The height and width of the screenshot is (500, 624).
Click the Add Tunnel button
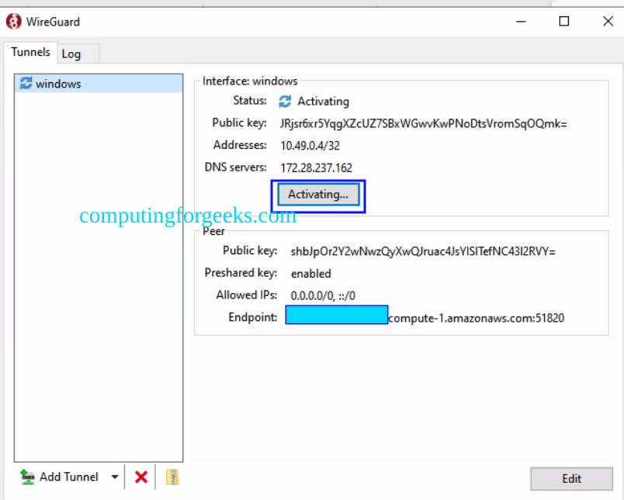click(59, 477)
